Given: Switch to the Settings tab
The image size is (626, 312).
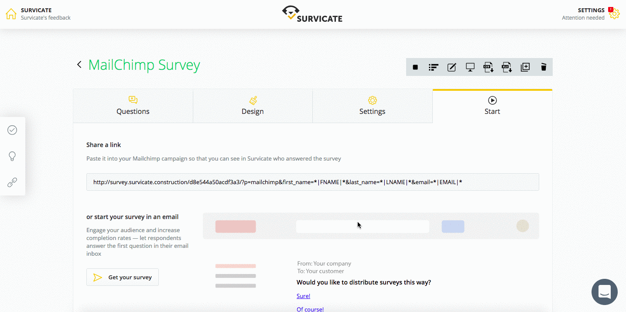Looking at the screenshot, I should pyautogui.click(x=373, y=106).
